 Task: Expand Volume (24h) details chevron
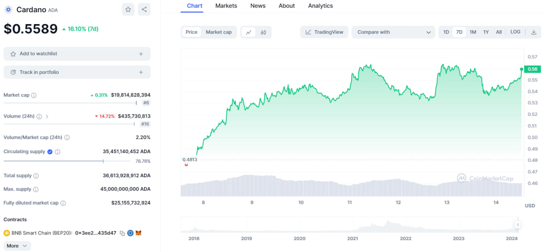click(x=47, y=116)
